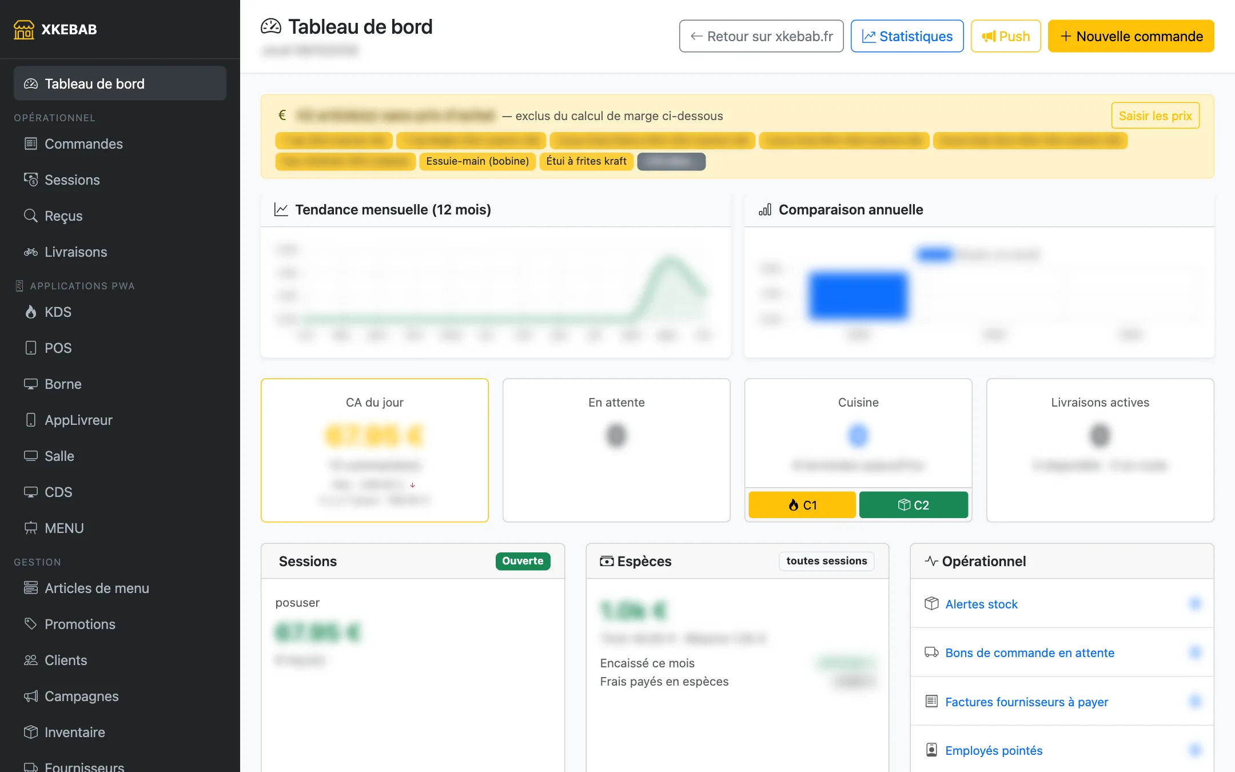Select the C1 kitchen button
Image resolution: width=1235 pixels, height=772 pixels.
(x=802, y=505)
